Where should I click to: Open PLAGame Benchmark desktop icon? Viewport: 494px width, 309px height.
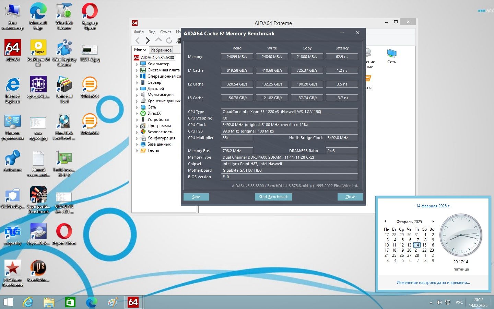pos(13,273)
